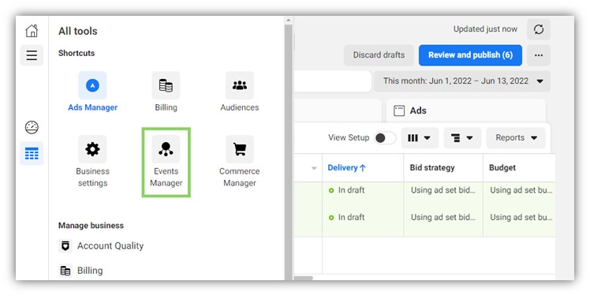Image resolution: width=590 pixels, height=296 pixels.
Task: Open the Events Manager shortcut
Action: pos(166,163)
